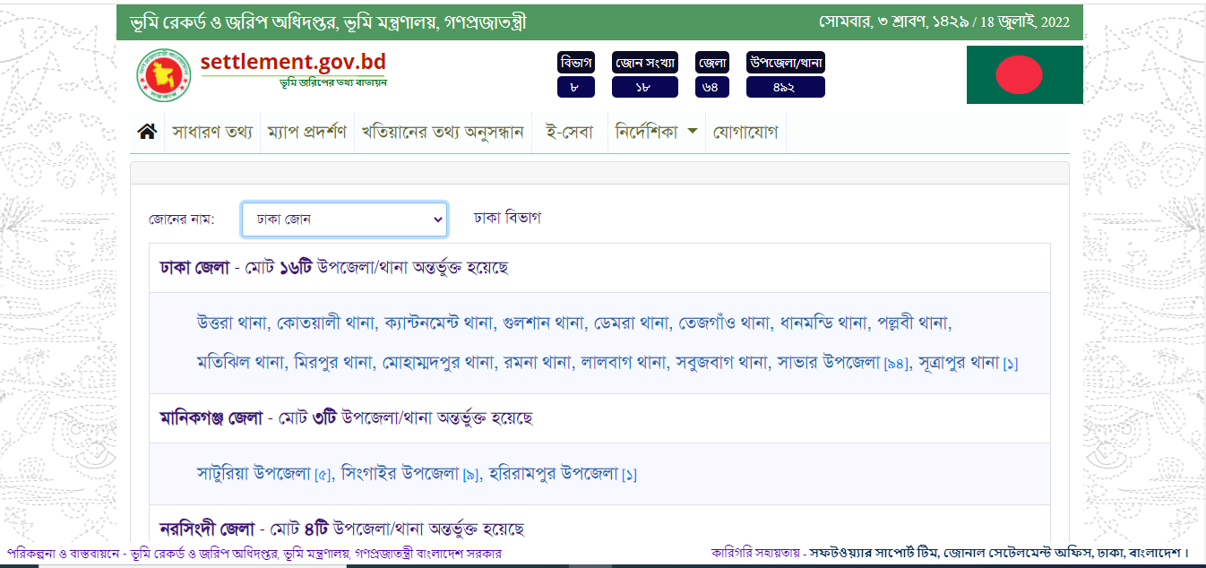
Task: Open the ই-সেবা menu item
Action: click(569, 133)
